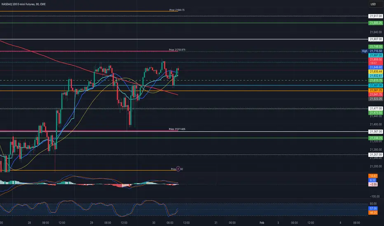Click the 21,885.25 green price label
The height and width of the screenshot is (226, 384).
[376, 23]
